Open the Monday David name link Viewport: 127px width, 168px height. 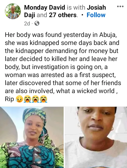click(45, 7)
